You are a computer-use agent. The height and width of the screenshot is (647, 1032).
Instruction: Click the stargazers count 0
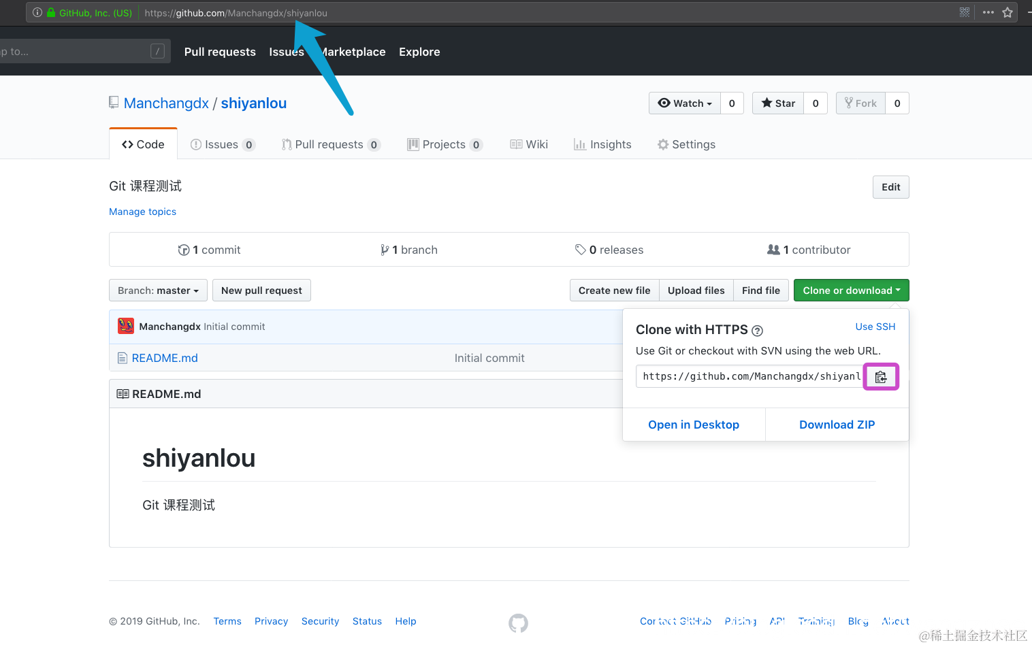(816, 103)
